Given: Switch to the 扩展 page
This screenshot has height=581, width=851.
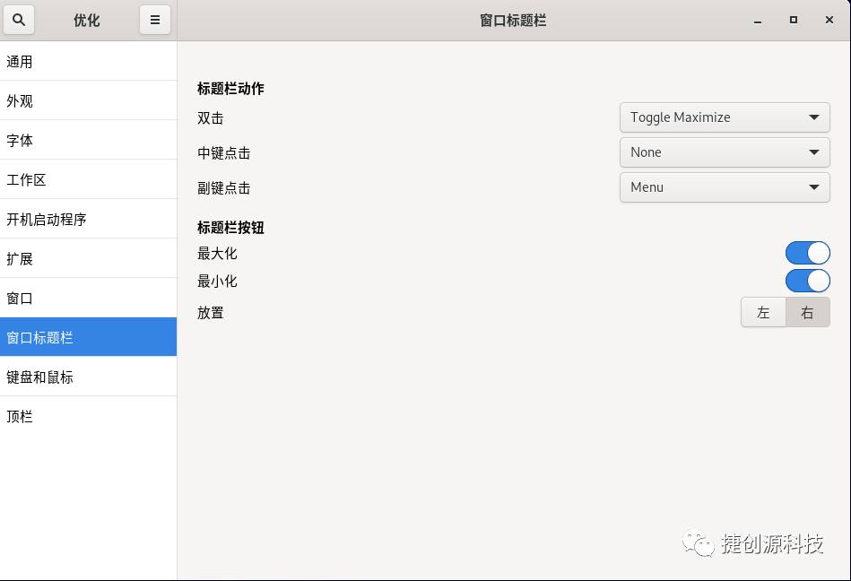Looking at the screenshot, I should (89, 258).
